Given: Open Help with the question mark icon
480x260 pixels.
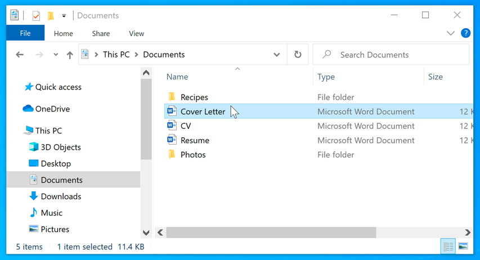Looking at the screenshot, I should click(465, 33).
